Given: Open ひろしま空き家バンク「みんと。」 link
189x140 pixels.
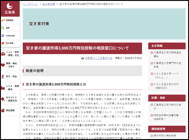Looking at the screenshot, I should (x=166, y=76).
